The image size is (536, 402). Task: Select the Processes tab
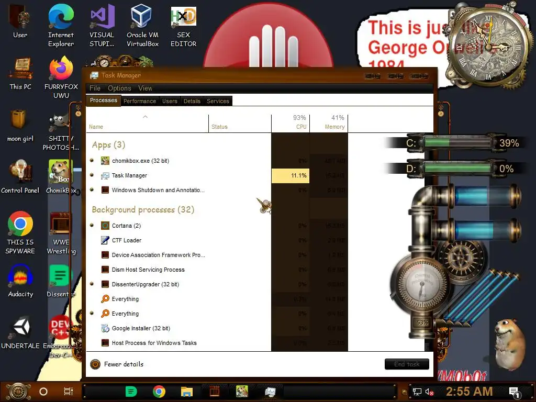pyautogui.click(x=103, y=100)
